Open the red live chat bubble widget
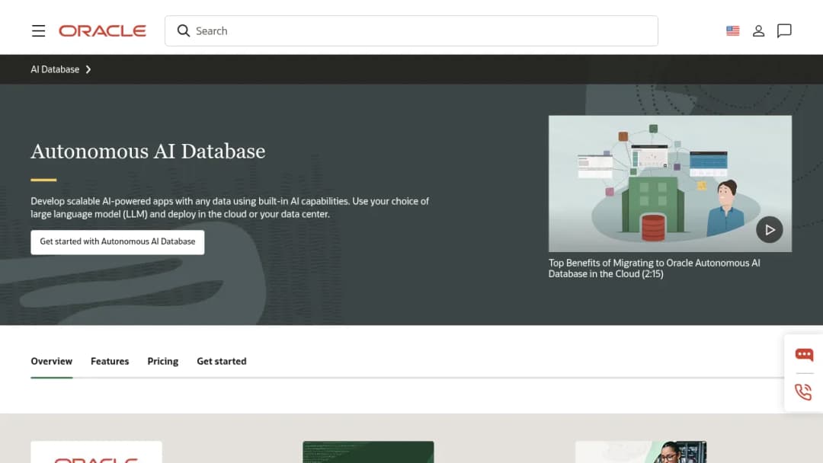823x463 pixels. [x=804, y=354]
